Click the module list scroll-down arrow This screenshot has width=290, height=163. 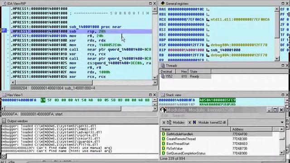281,153
